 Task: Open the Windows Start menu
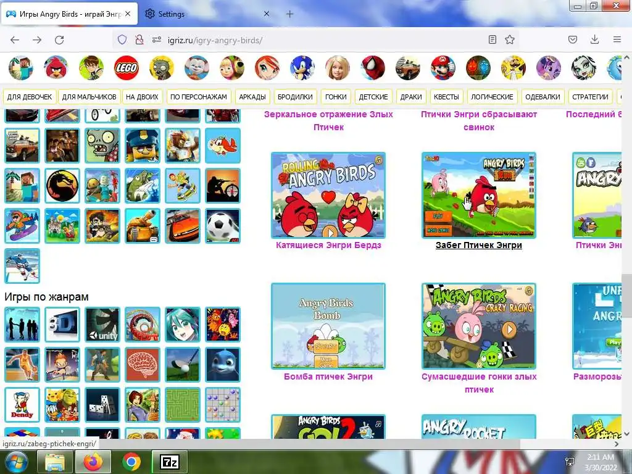tap(16, 462)
